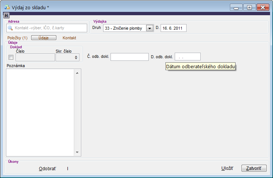The width and height of the screenshot is (273, 178).
Task: Click the Poznámka scrollbar up arrow
Action: [x=77, y=73]
